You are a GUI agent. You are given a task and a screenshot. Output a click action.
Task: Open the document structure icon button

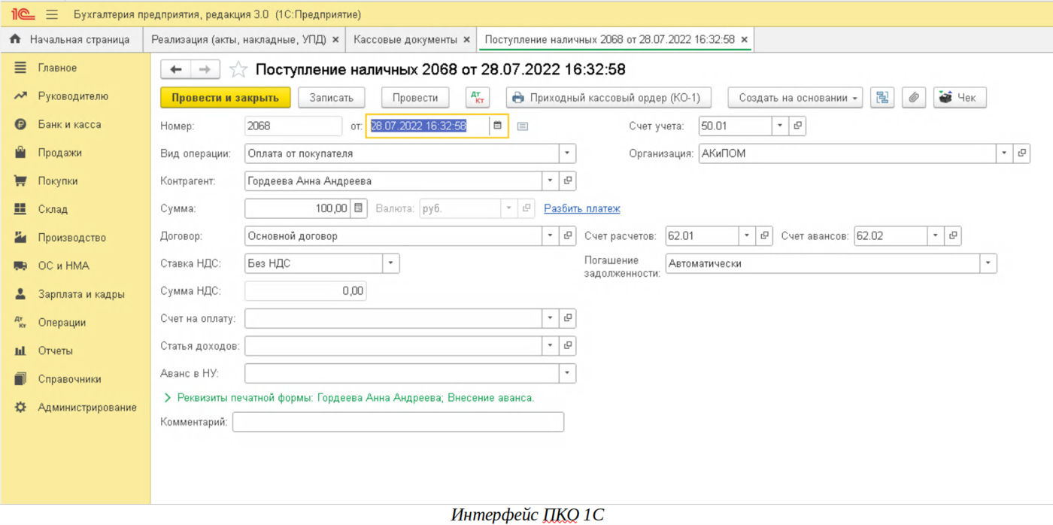(x=882, y=98)
